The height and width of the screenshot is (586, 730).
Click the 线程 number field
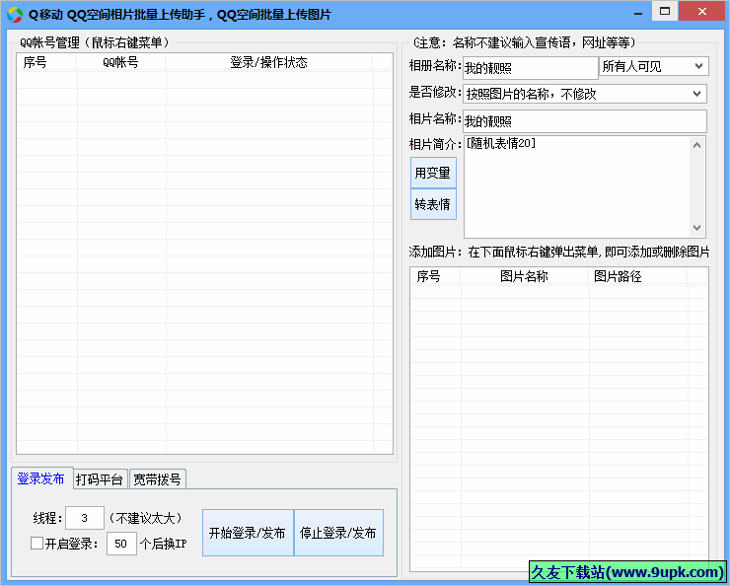point(84,518)
